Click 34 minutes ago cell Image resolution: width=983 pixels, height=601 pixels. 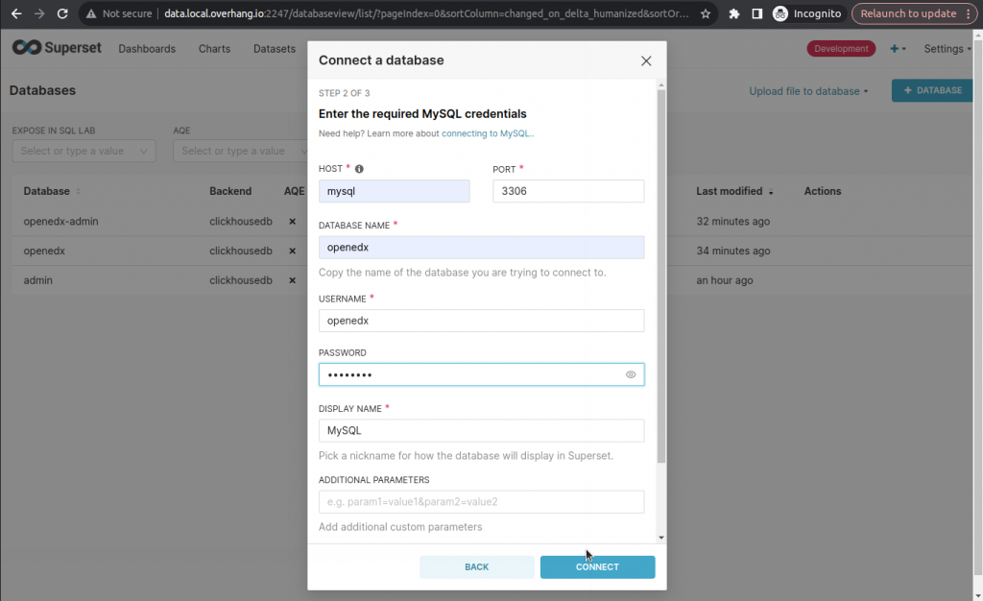click(732, 251)
